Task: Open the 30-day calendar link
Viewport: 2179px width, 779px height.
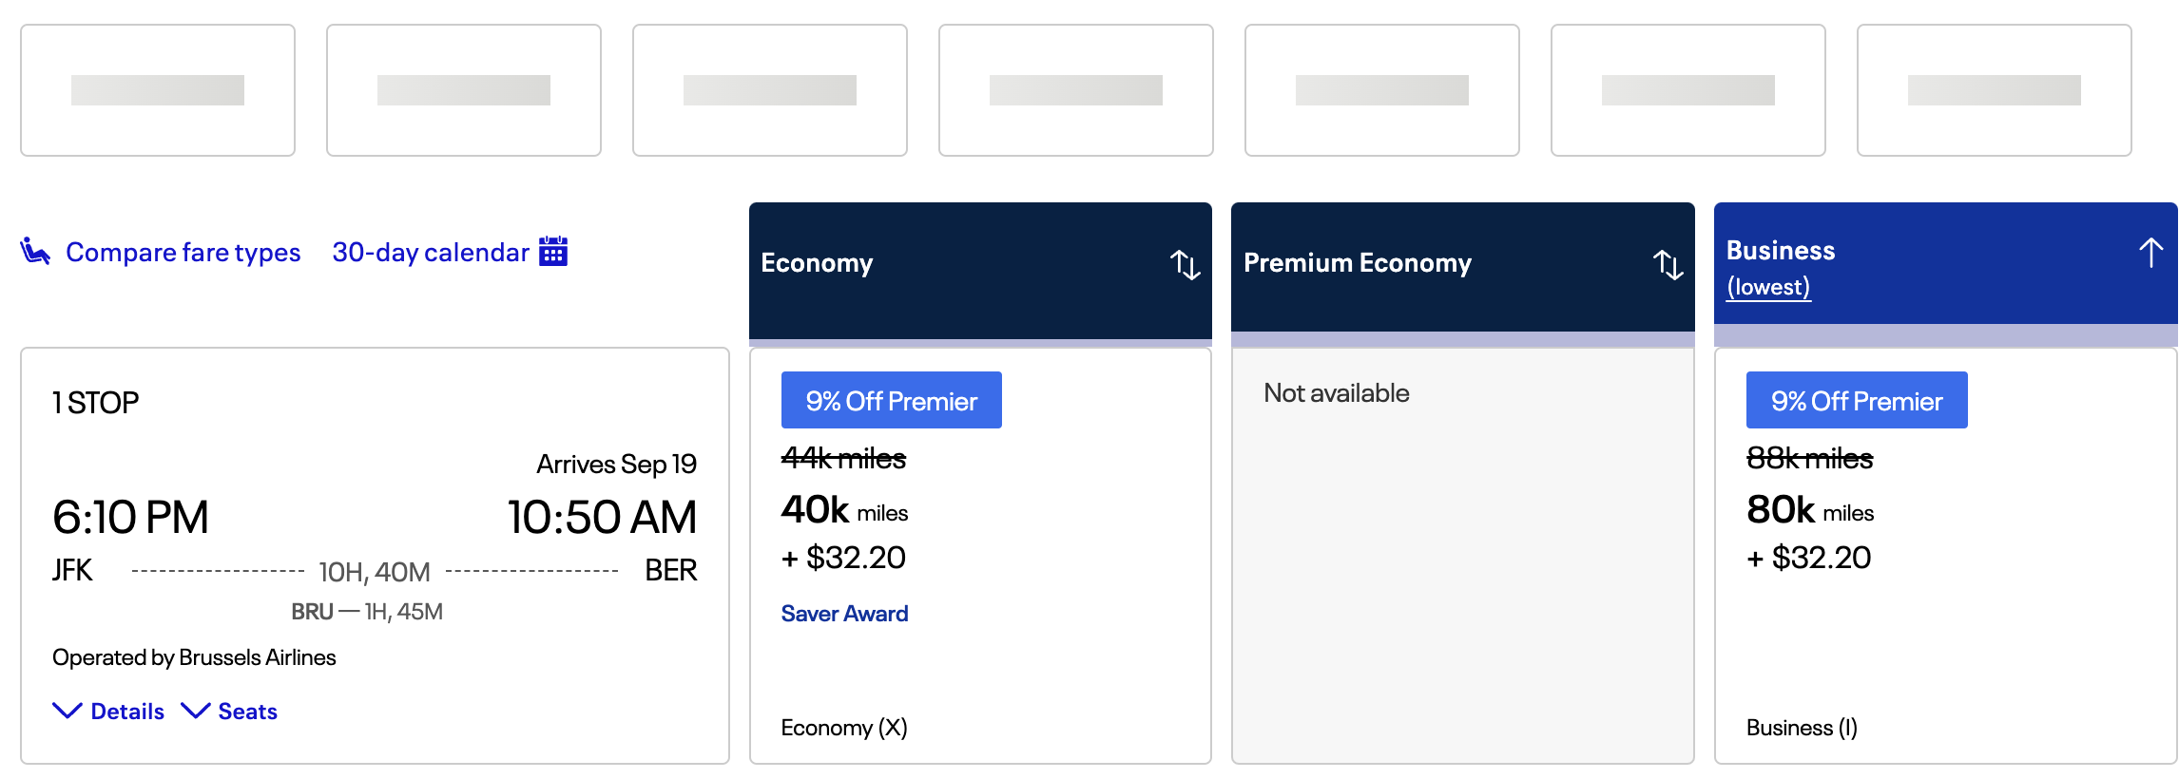Action: [430, 253]
